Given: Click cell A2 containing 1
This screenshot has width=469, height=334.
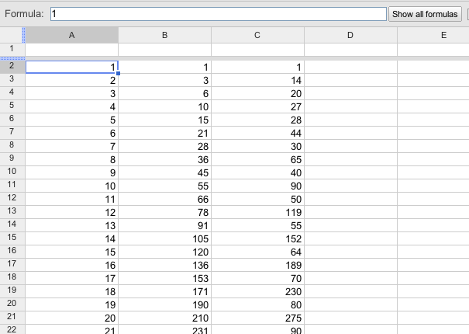Looking at the screenshot, I should pyautogui.click(x=72, y=67).
